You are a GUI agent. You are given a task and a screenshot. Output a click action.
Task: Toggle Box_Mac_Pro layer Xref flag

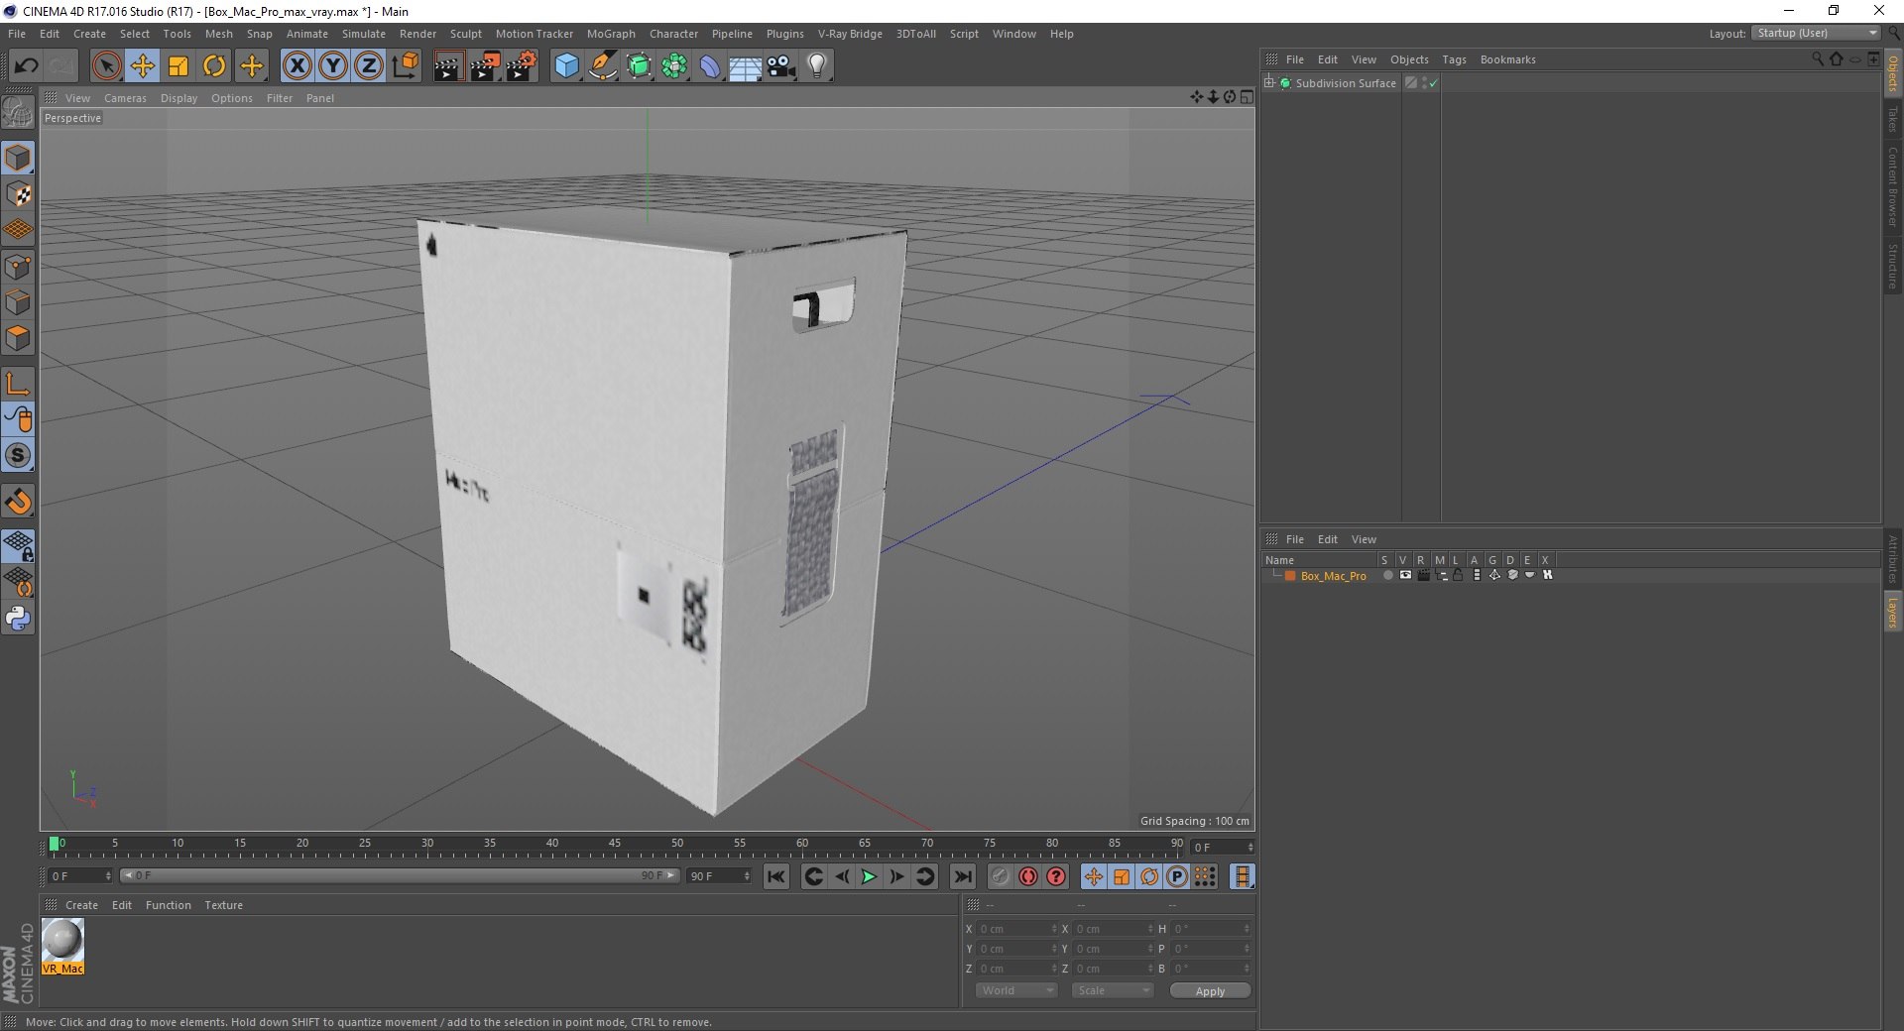[1548, 575]
